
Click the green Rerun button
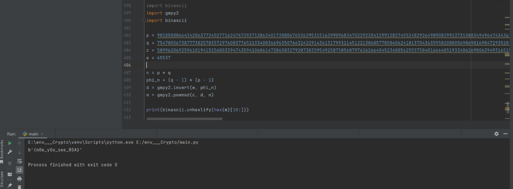click(10, 144)
